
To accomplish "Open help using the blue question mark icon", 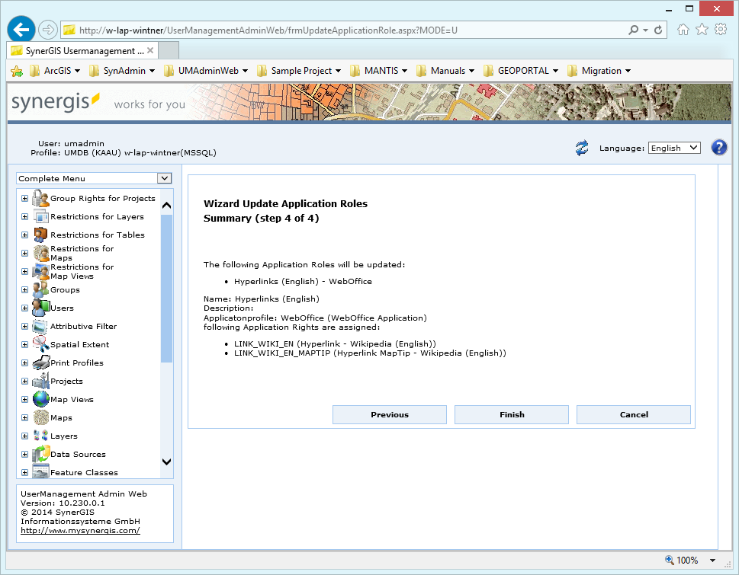I will [x=718, y=147].
